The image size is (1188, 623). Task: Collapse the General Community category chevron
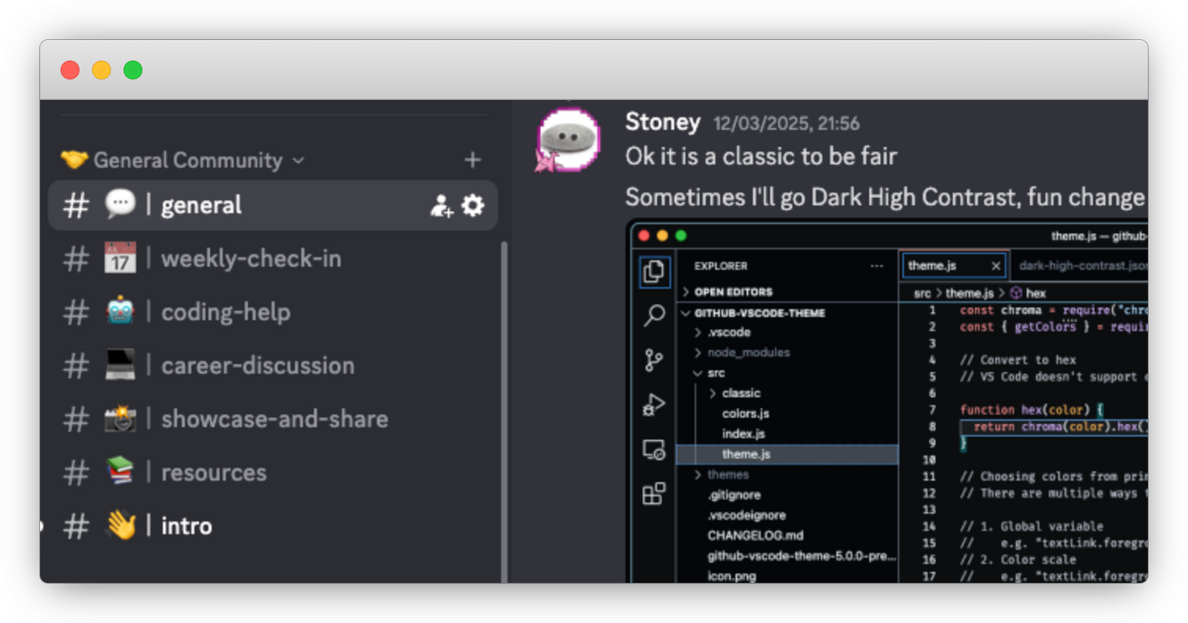pos(299,161)
